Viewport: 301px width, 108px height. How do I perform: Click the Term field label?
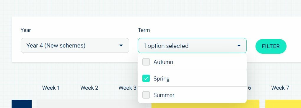[144, 30]
